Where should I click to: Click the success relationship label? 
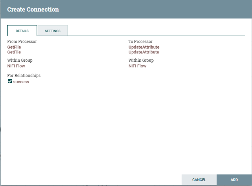[x=21, y=82]
